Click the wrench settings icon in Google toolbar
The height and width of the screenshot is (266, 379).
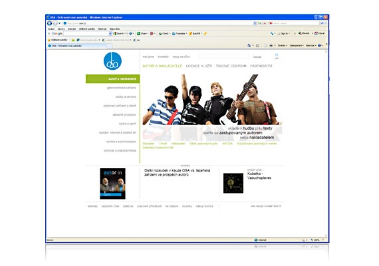(x=272, y=33)
